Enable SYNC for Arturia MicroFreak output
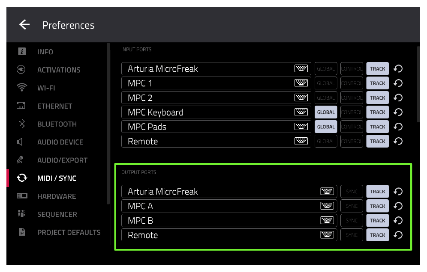 pyautogui.click(x=352, y=191)
